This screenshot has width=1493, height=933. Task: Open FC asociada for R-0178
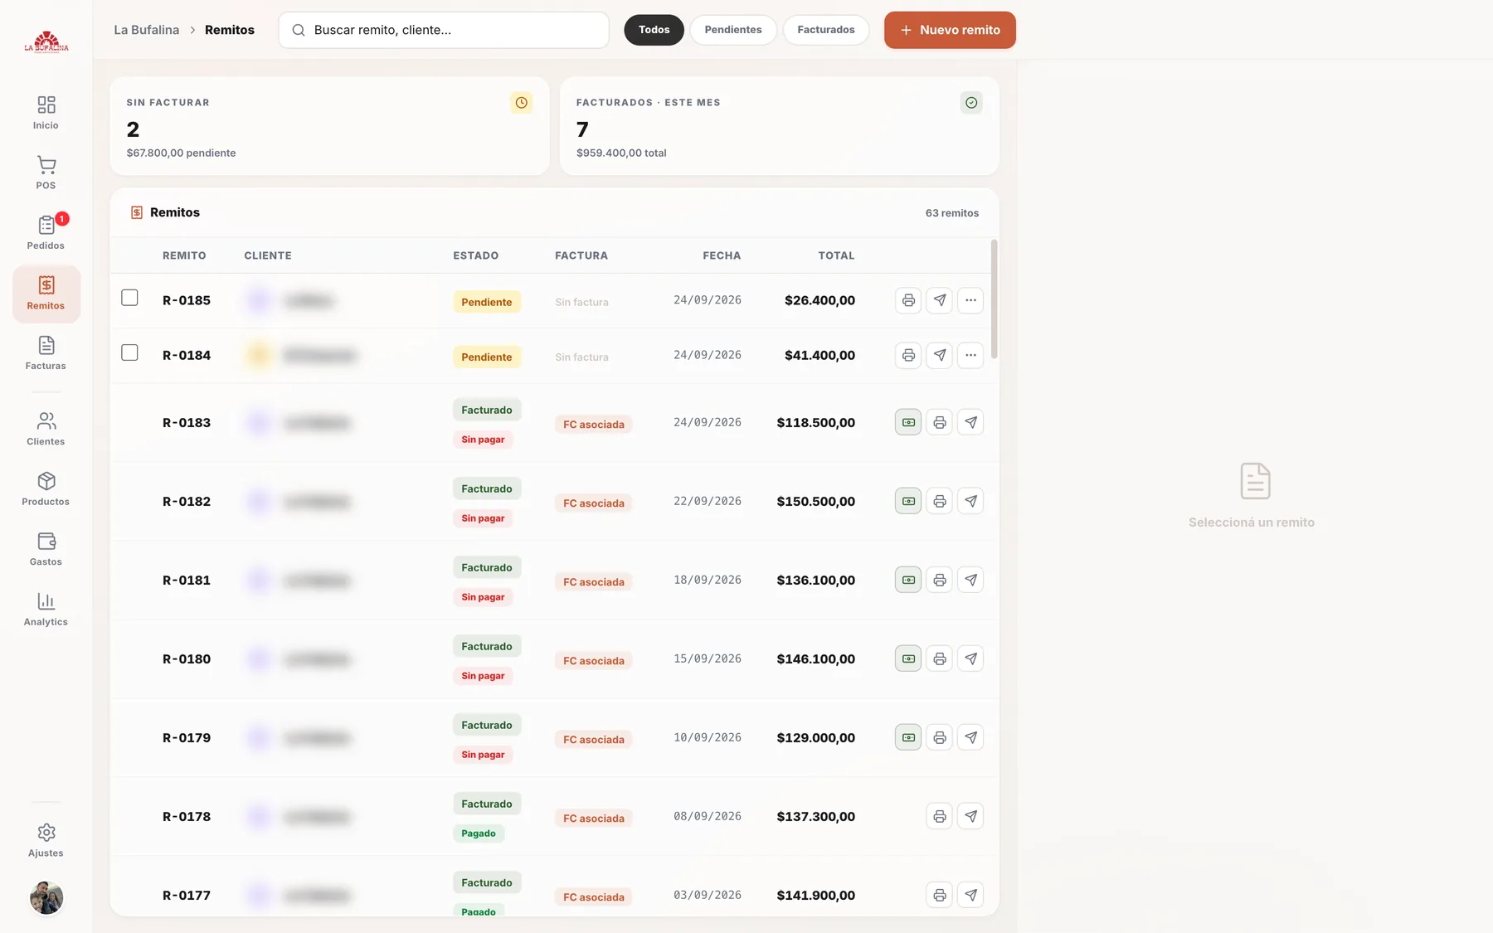[x=593, y=819]
